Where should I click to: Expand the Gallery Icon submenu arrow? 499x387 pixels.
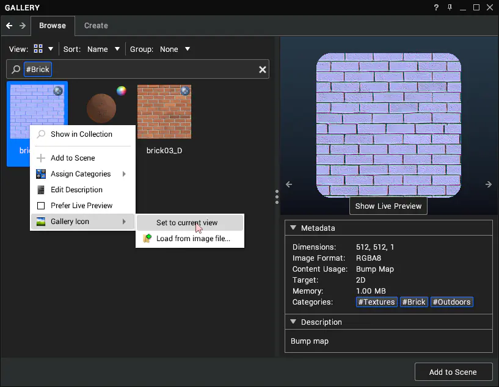124,222
